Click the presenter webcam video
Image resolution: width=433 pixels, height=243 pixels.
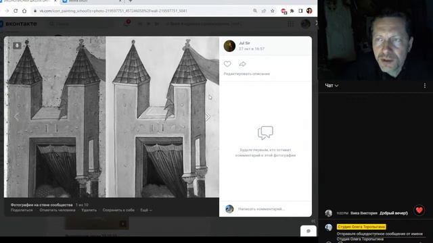click(375, 40)
